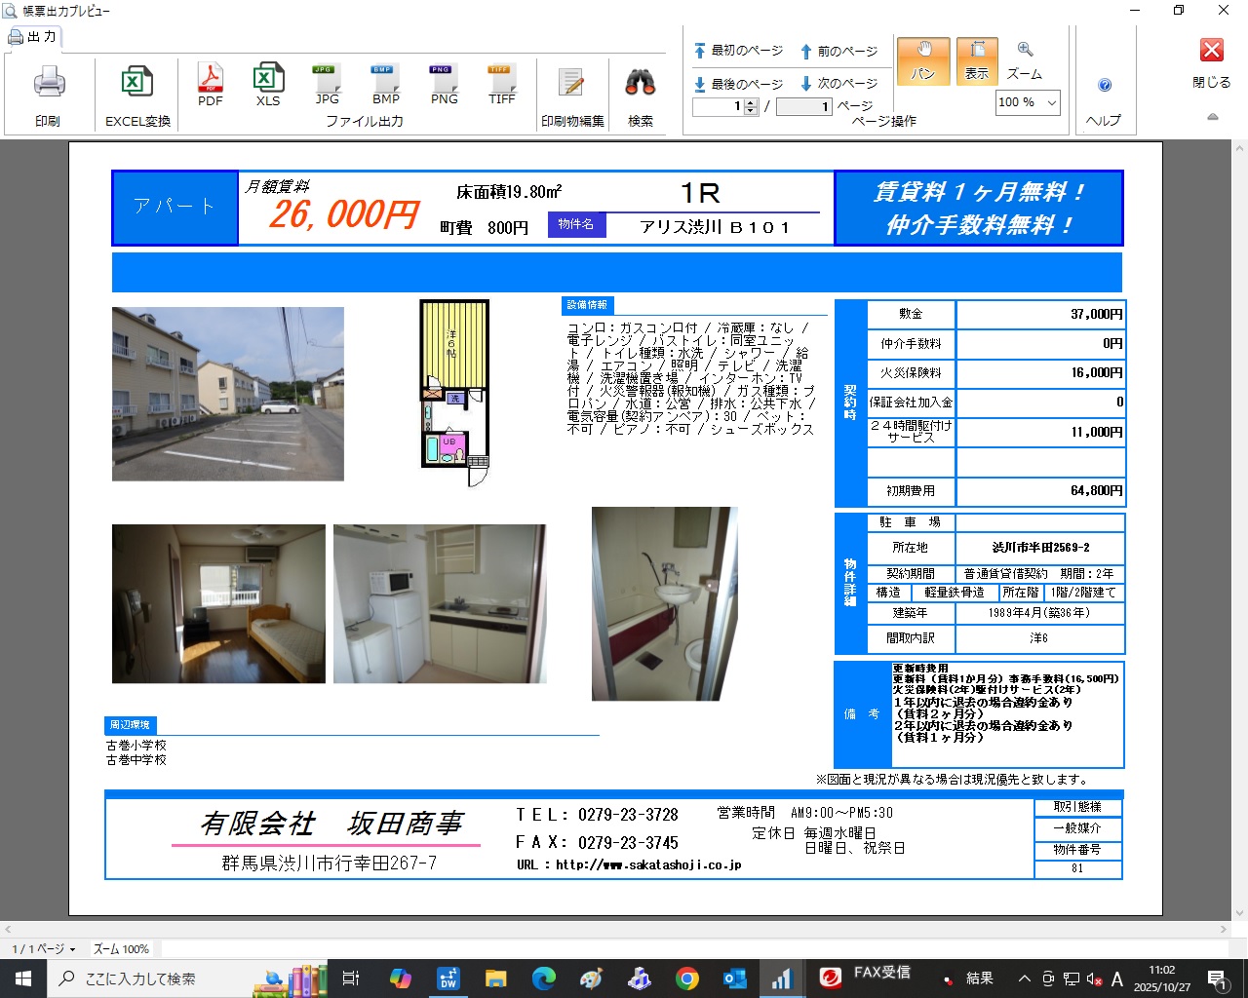Save the preview as JPG image
This screenshot has height=998, width=1248.
[327, 84]
